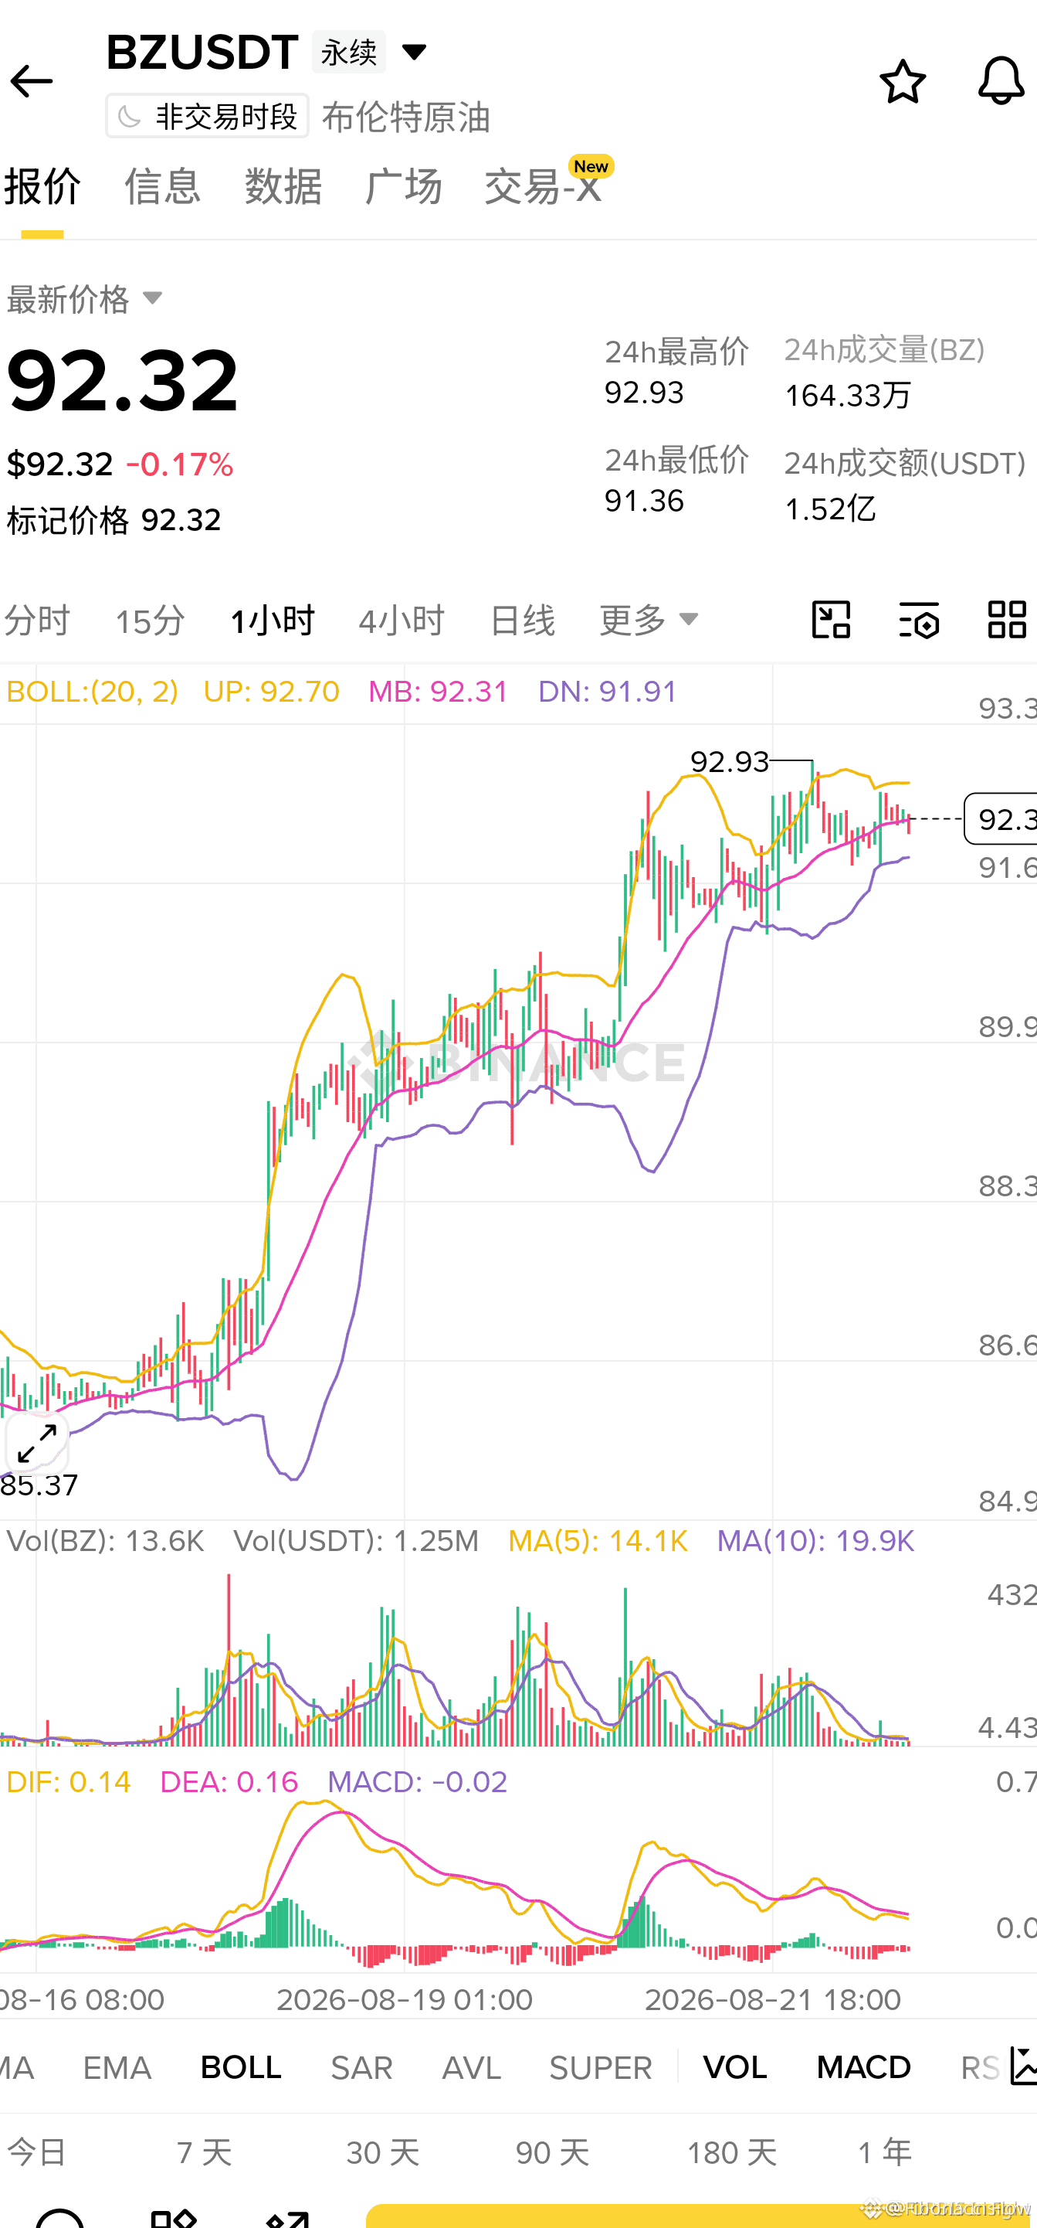Image resolution: width=1037 pixels, height=2228 pixels.
Task: Select the 30 天 performance range
Action: tap(383, 2152)
